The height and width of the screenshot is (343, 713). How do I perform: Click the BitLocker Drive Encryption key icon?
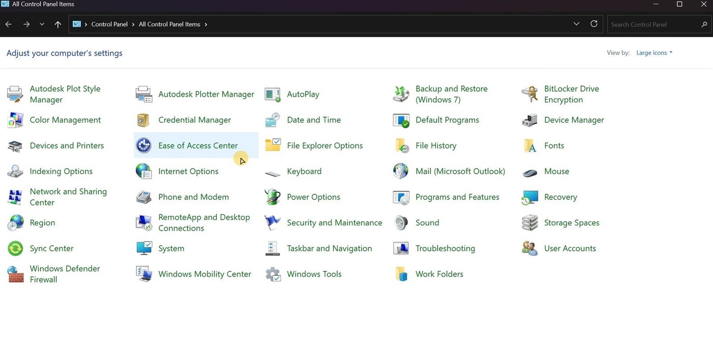coord(530,94)
